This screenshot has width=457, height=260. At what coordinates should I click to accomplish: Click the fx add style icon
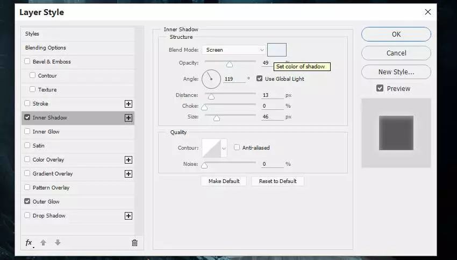click(29, 243)
